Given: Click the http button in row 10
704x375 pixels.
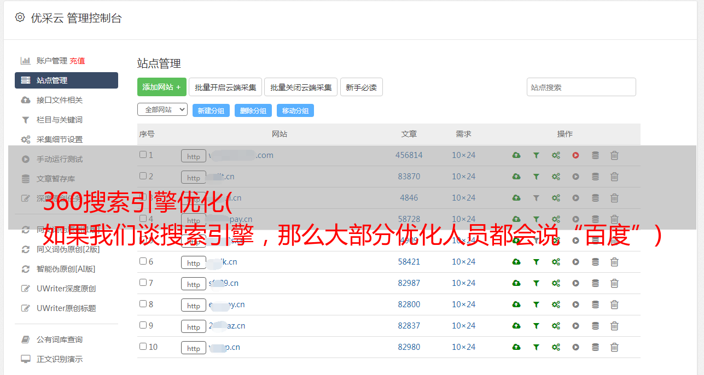Looking at the screenshot, I should [194, 348].
